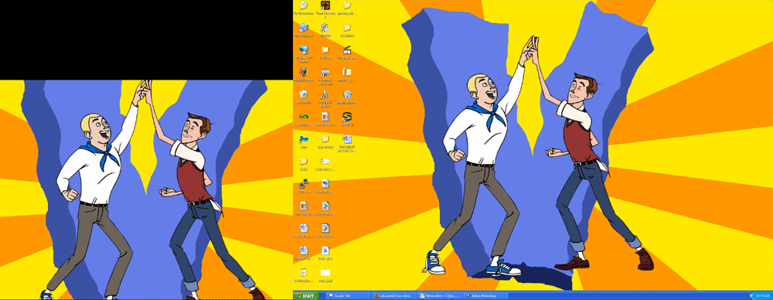Select the Texas Hold'em shortcut at top
This screenshot has height=300, width=773.
(x=325, y=9)
